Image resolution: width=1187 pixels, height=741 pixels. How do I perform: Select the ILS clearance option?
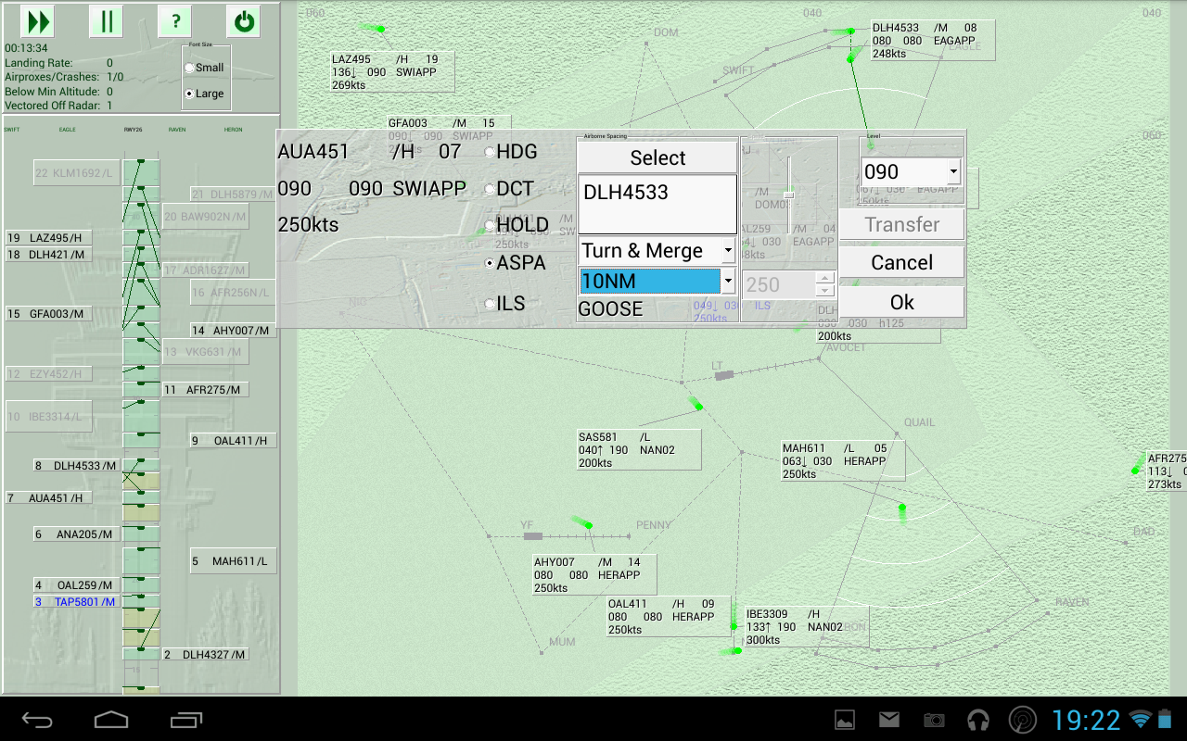click(504, 303)
